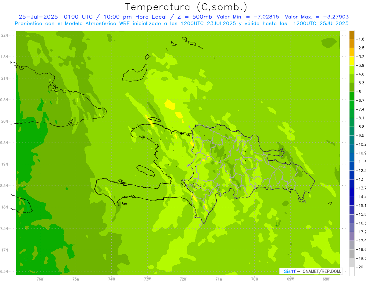Screen dimensions: 366x283
Task: Click the 'Valor Min. = -7.02815' readout
Action: coord(248,17)
